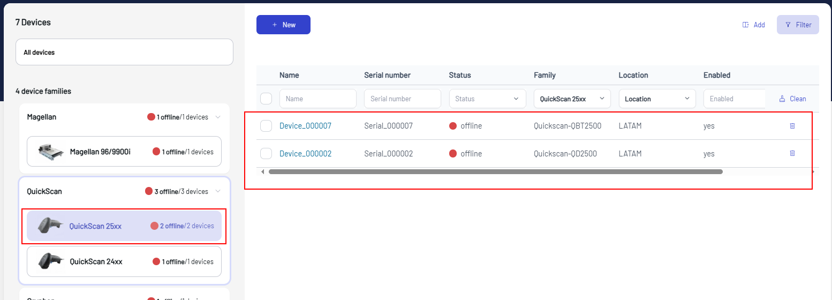Sort by the Serial number column header

387,75
